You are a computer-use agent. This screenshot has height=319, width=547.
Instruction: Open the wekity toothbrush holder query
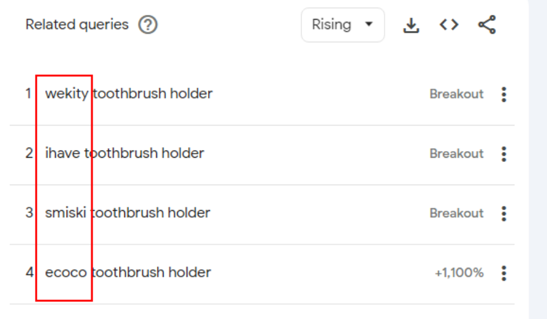pyautogui.click(x=129, y=93)
